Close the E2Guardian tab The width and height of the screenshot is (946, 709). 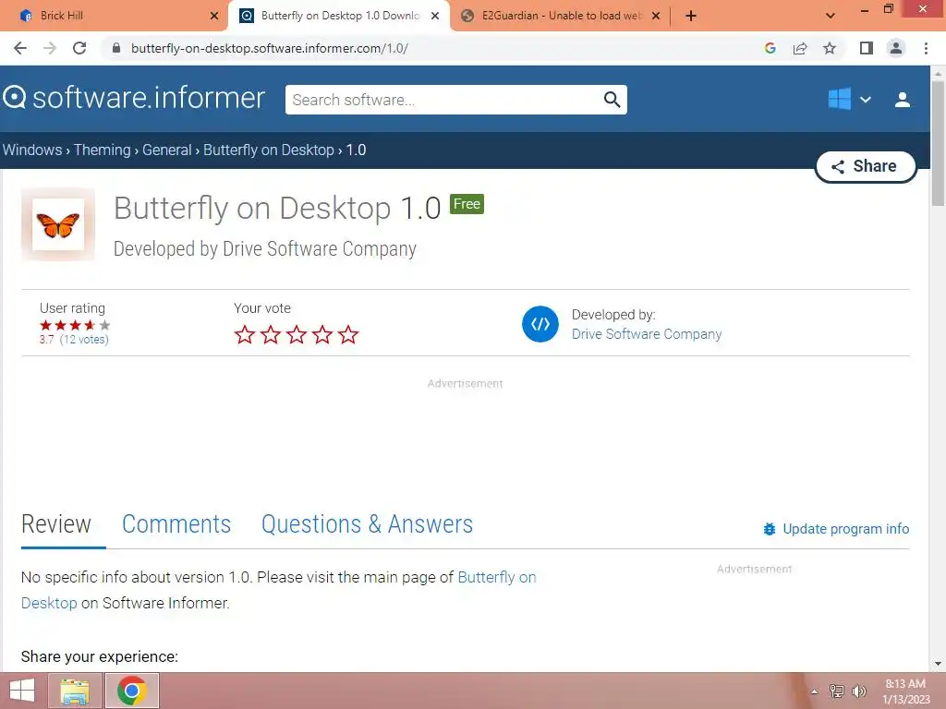[656, 16]
